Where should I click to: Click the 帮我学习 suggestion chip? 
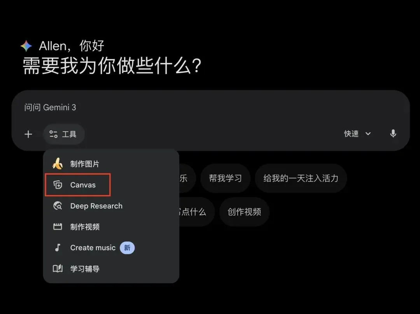point(225,178)
